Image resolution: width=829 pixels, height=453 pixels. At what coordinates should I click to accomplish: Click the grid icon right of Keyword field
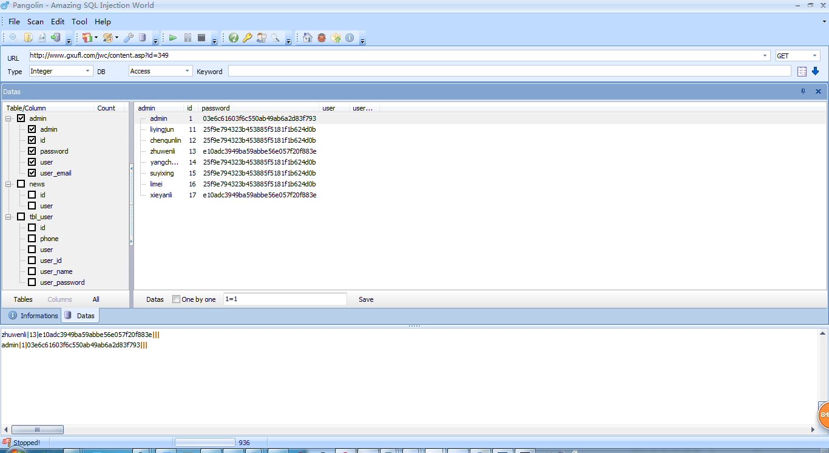[802, 71]
